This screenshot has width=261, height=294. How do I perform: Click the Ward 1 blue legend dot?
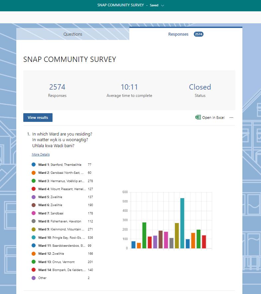point(34,165)
